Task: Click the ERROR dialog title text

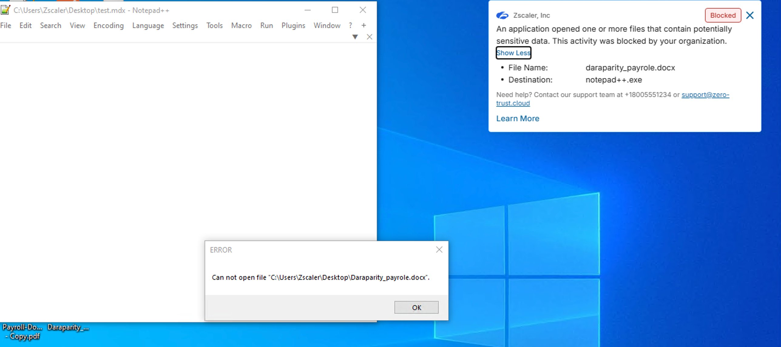Action: point(221,250)
